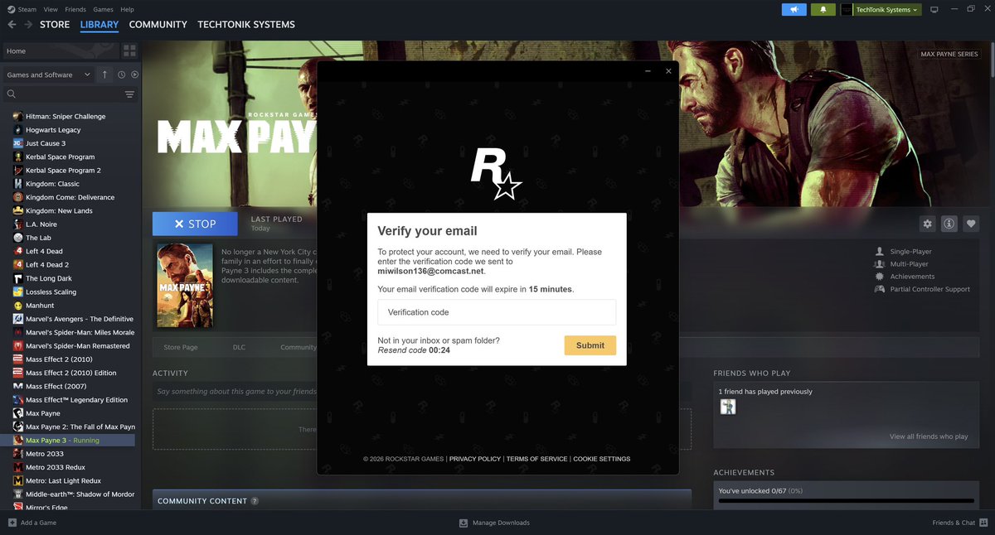This screenshot has height=535, width=995.
Task: Open advanced filter sliders icon
Action: (x=129, y=94)
